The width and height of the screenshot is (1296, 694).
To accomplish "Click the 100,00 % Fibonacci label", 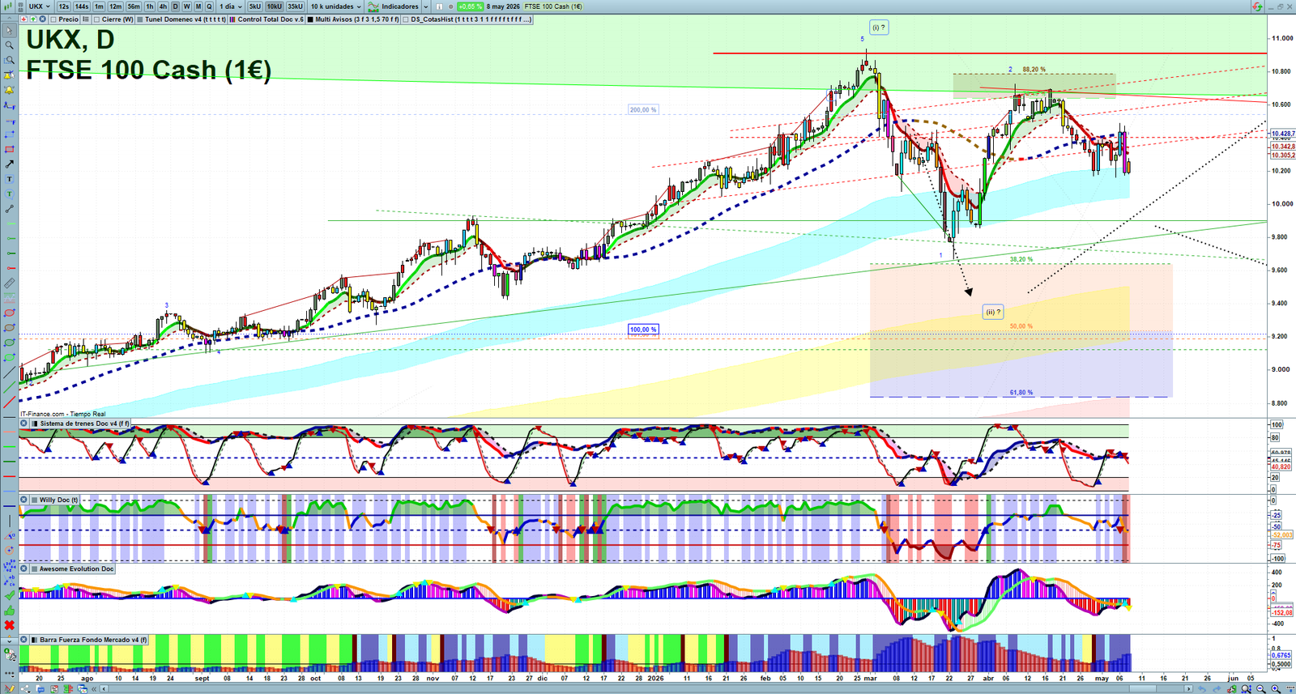I will coord(643,330).
